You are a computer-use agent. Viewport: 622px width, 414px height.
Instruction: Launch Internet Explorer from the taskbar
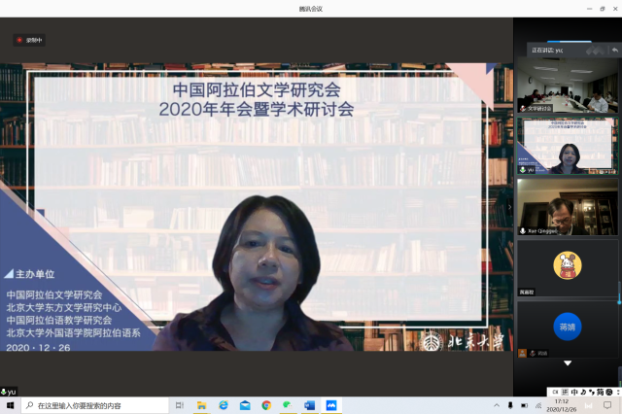224,405
